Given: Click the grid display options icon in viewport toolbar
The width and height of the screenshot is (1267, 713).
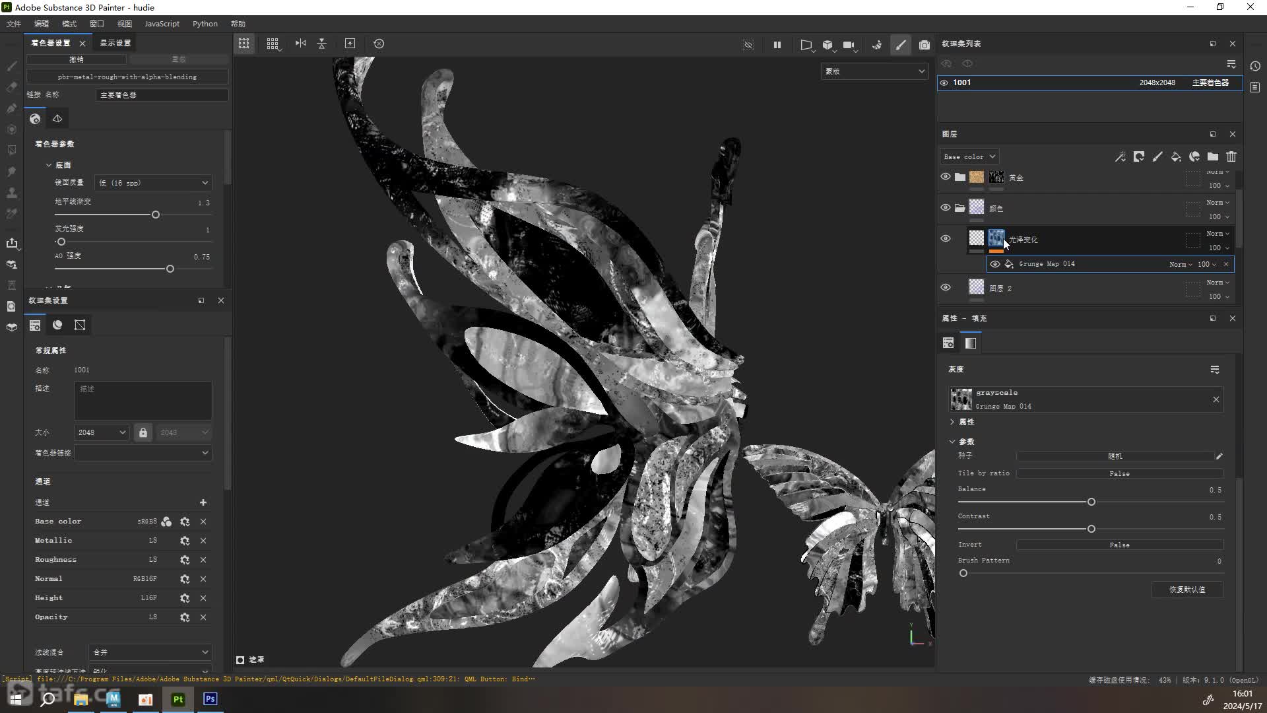Looking at the screenshot, I should (x=273, y=44).
